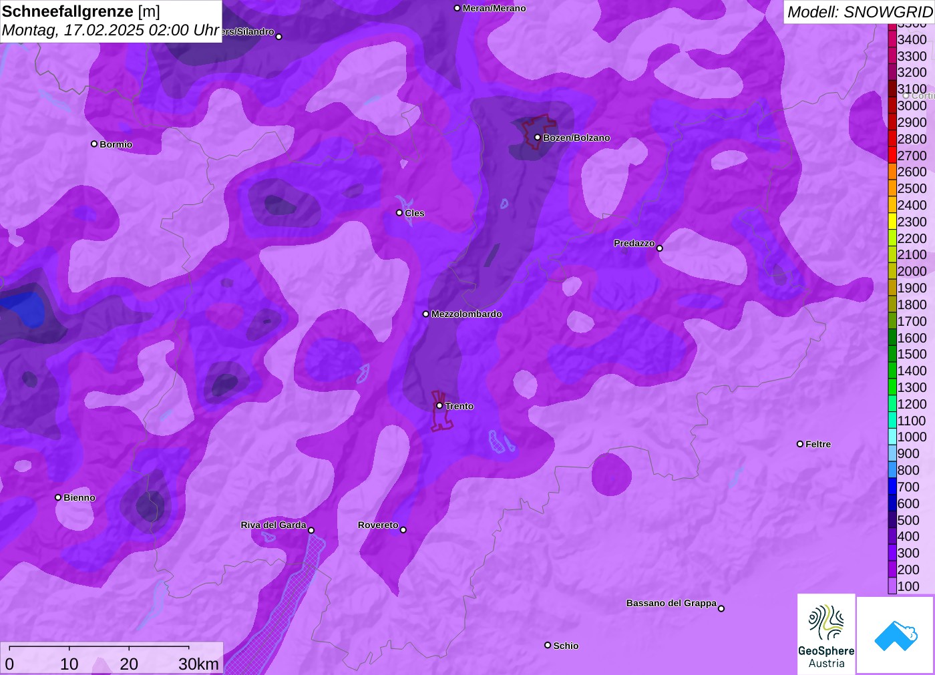
Task: Click the Schneefallgrenze [m] title
Action: (81, 11)
